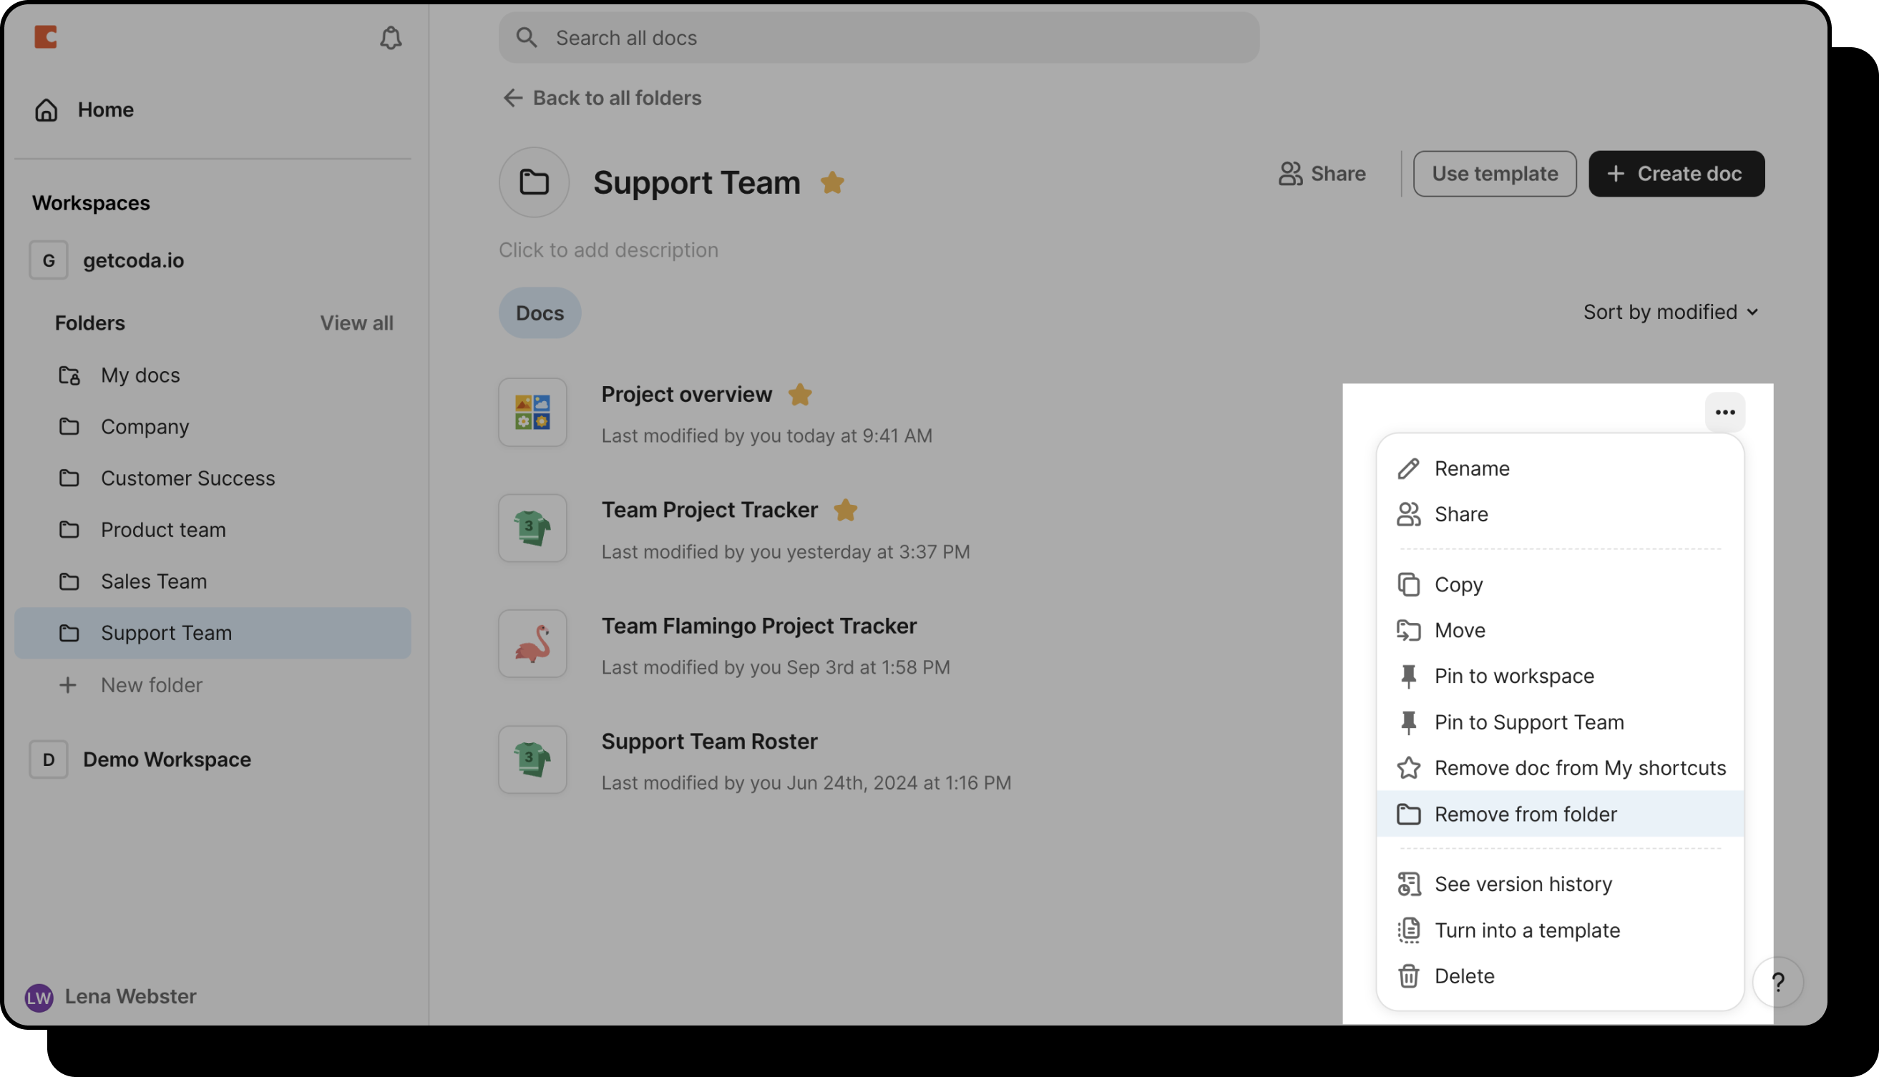
Task: Click Use template button
Action: coord(1495,174)
